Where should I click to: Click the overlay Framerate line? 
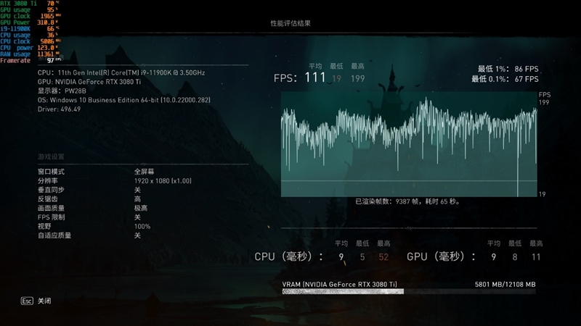tap(30, 60)
